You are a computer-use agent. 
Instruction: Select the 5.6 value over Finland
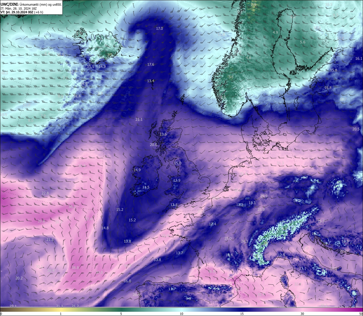tap(303, 42)
